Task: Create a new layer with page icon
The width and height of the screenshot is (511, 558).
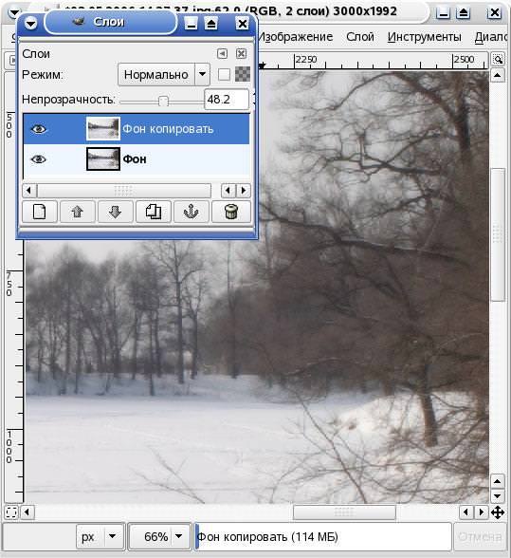Action: (x=40, y=213)
